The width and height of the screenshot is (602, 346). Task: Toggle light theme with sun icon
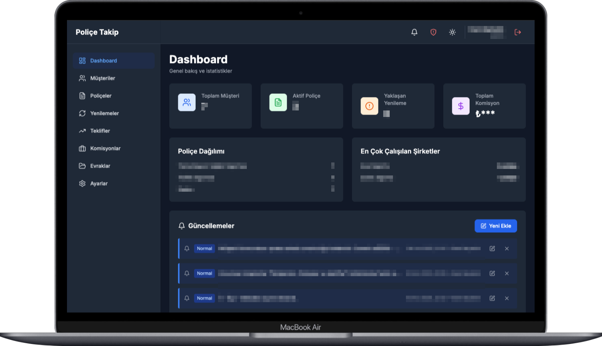pyautogui.click(x=452, y=32)
